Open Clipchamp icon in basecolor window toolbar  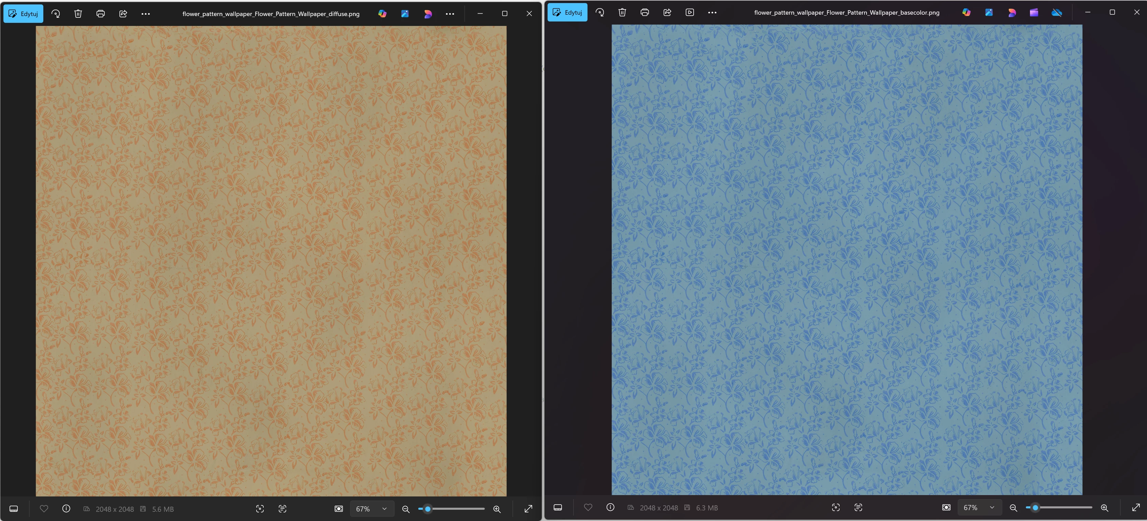pos(1034,13)
